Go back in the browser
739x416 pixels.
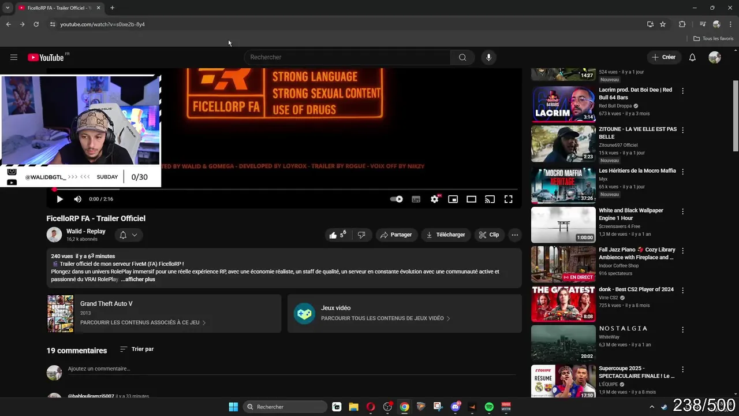pyautogui.click(x=8, y=24)
